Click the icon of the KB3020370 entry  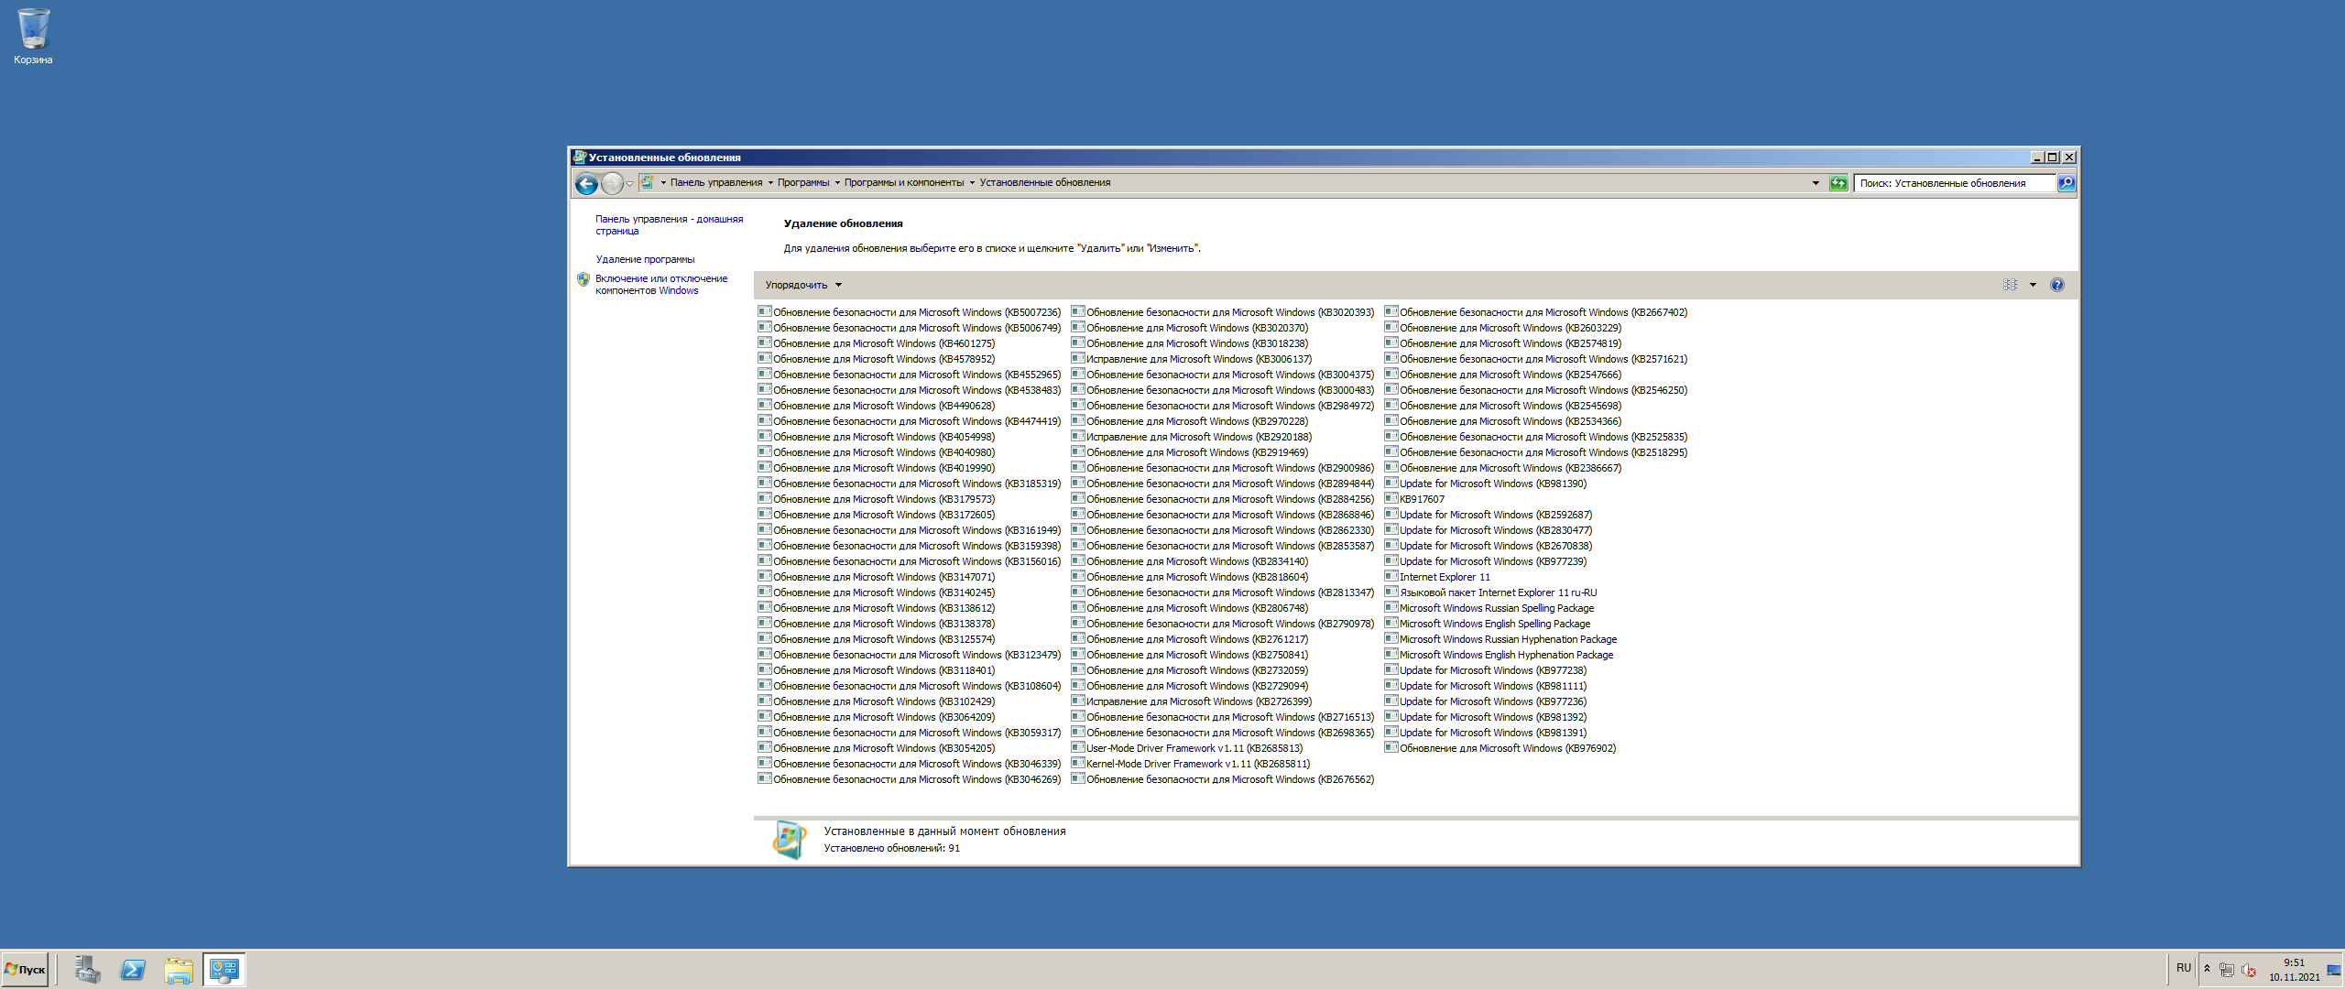point(1077,327)
